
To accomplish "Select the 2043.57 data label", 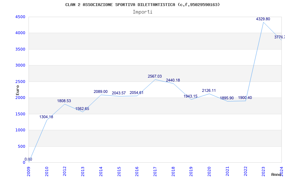I will tap(119, 93).
